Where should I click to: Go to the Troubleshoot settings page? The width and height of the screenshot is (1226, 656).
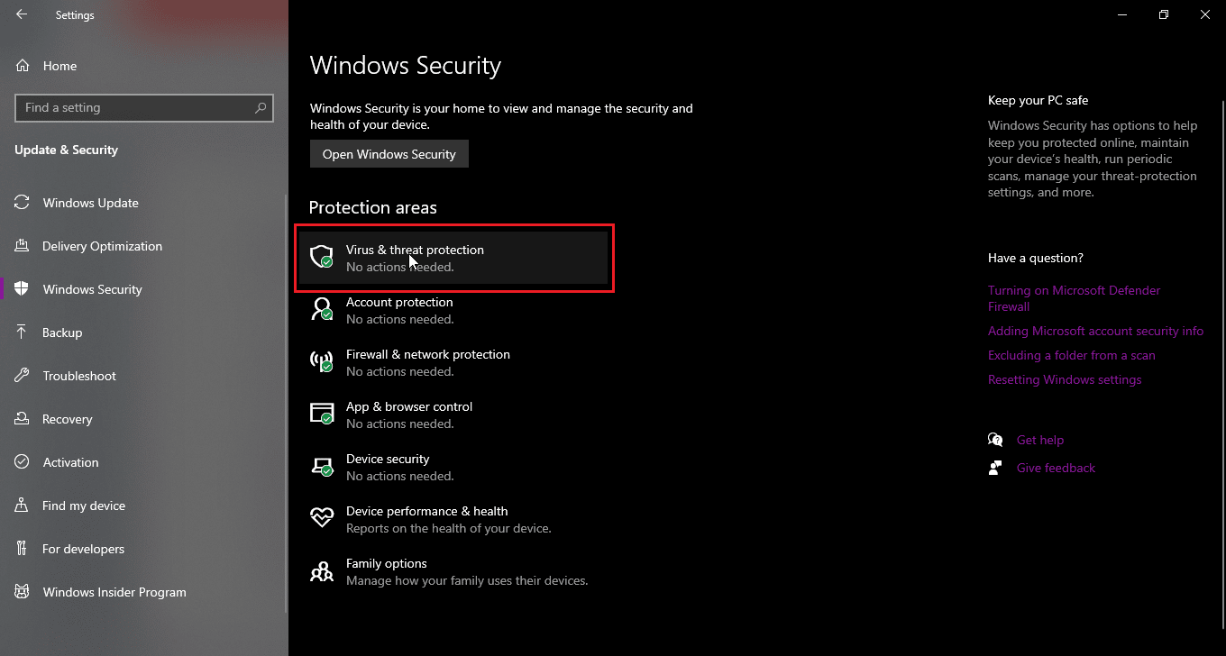click(x=79, y=376)
